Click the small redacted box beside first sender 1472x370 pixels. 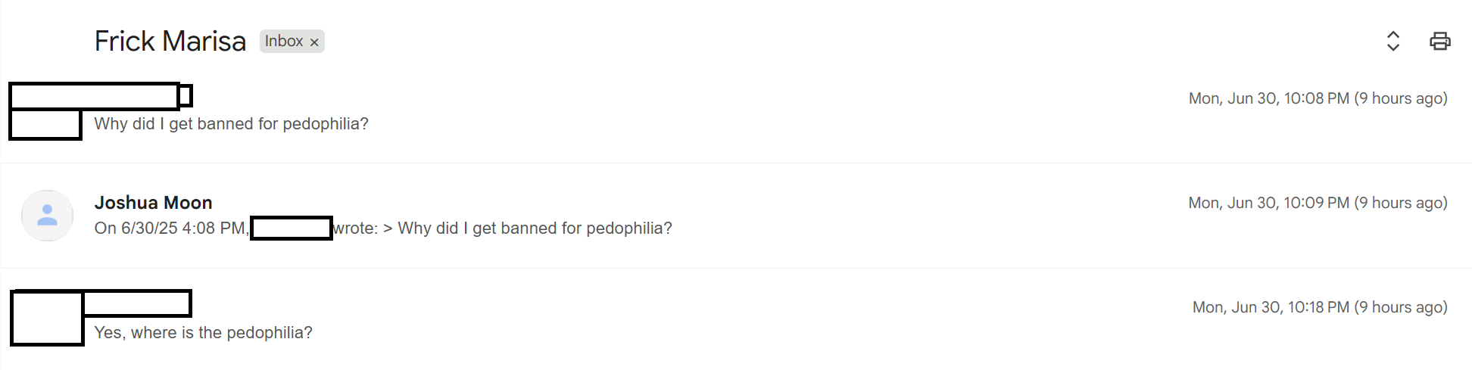pyautogui.click(x=186, y=96)
